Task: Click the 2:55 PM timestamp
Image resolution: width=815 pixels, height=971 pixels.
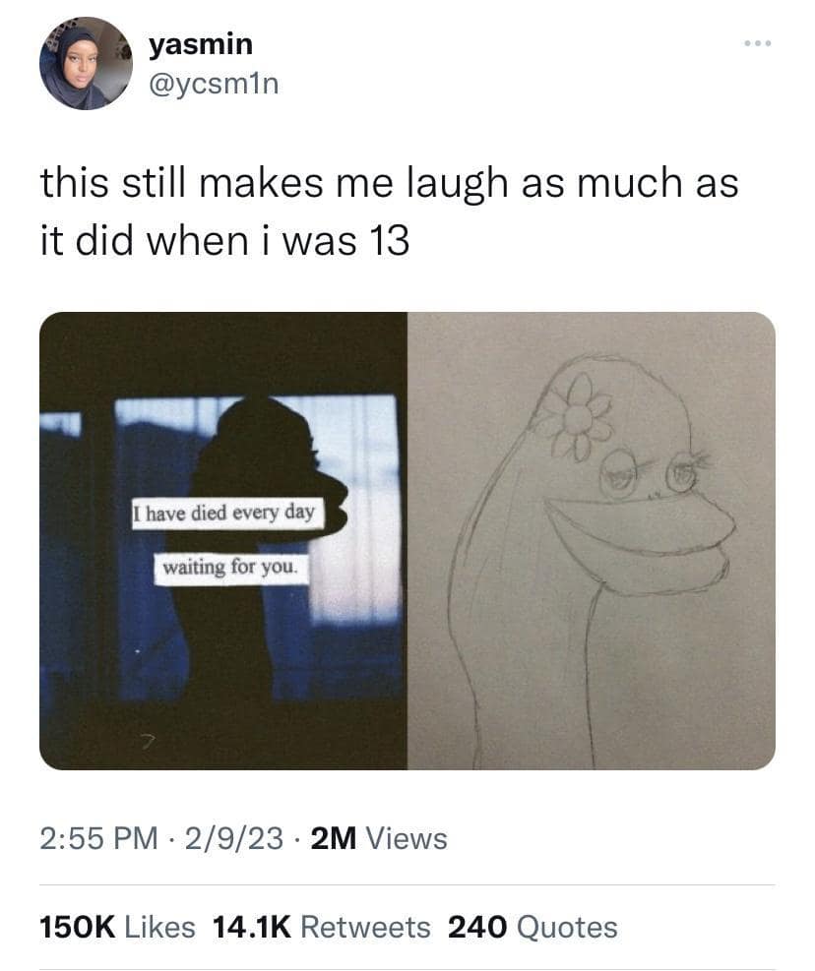Action: click(x=98, y=838)
